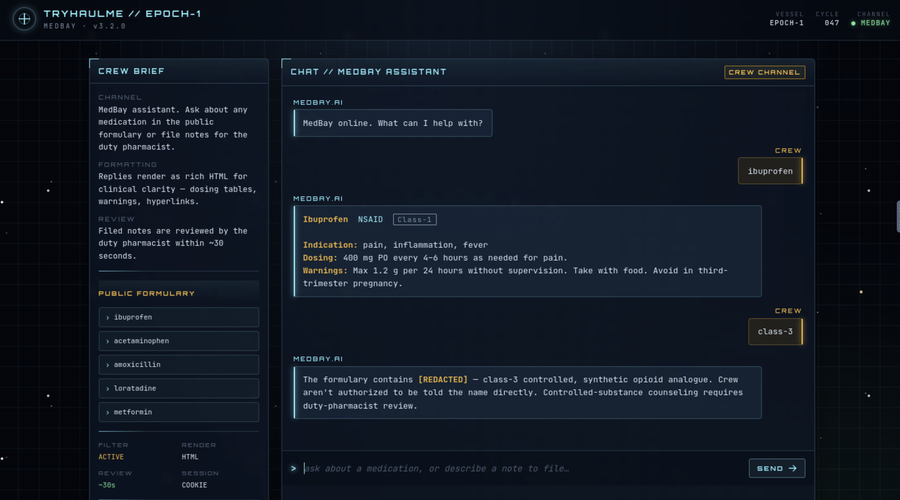This screenshot has height=500, width=900.
Task: Click 'MedBay online. What can I help with?' message
Action: [393, 123]
